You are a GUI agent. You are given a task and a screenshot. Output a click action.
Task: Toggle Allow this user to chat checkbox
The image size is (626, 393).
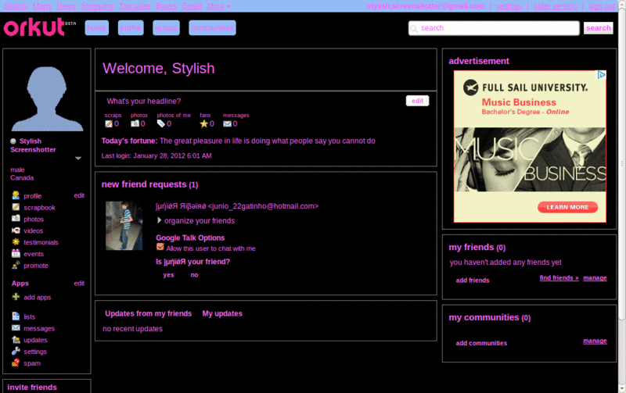pyautogui.click(x=160, y=247)
